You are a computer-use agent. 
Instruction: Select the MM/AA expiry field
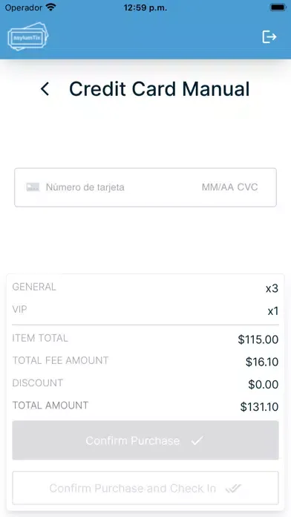point(218,187)
